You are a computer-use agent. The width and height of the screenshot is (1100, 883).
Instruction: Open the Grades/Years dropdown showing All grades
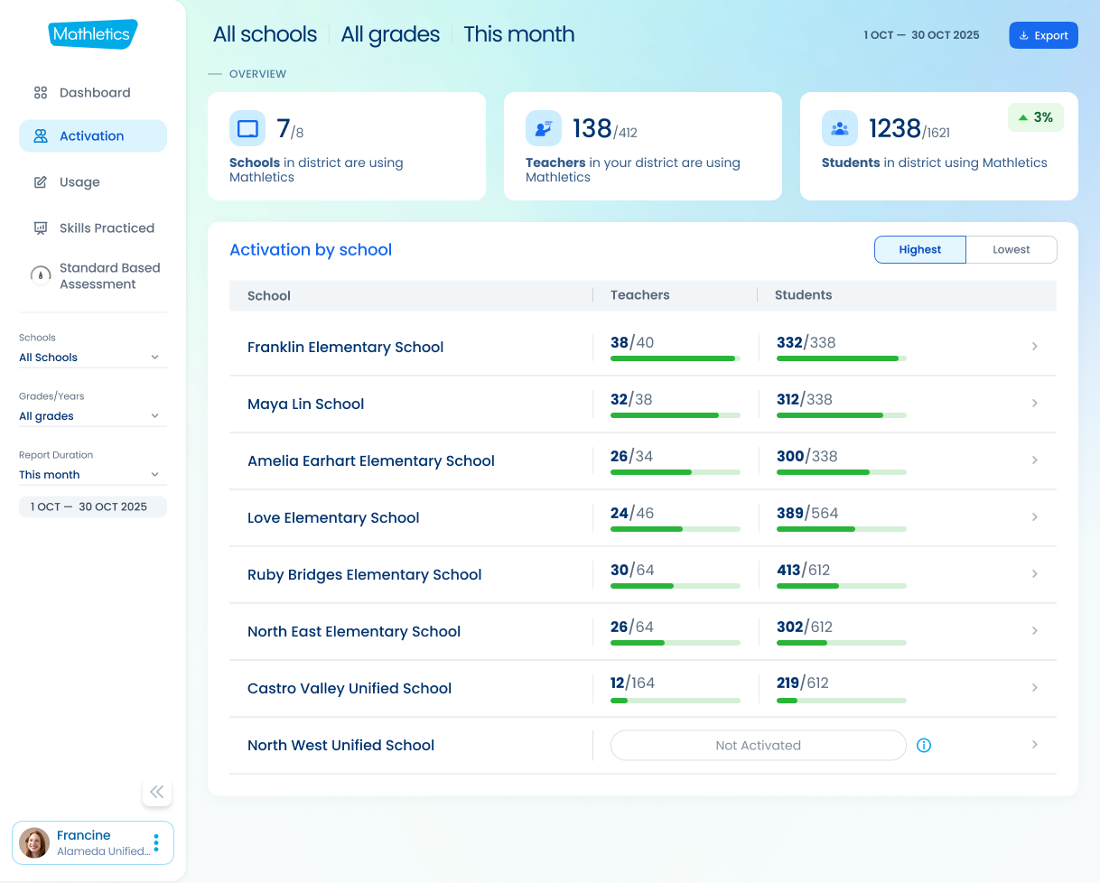pos(93,416)
